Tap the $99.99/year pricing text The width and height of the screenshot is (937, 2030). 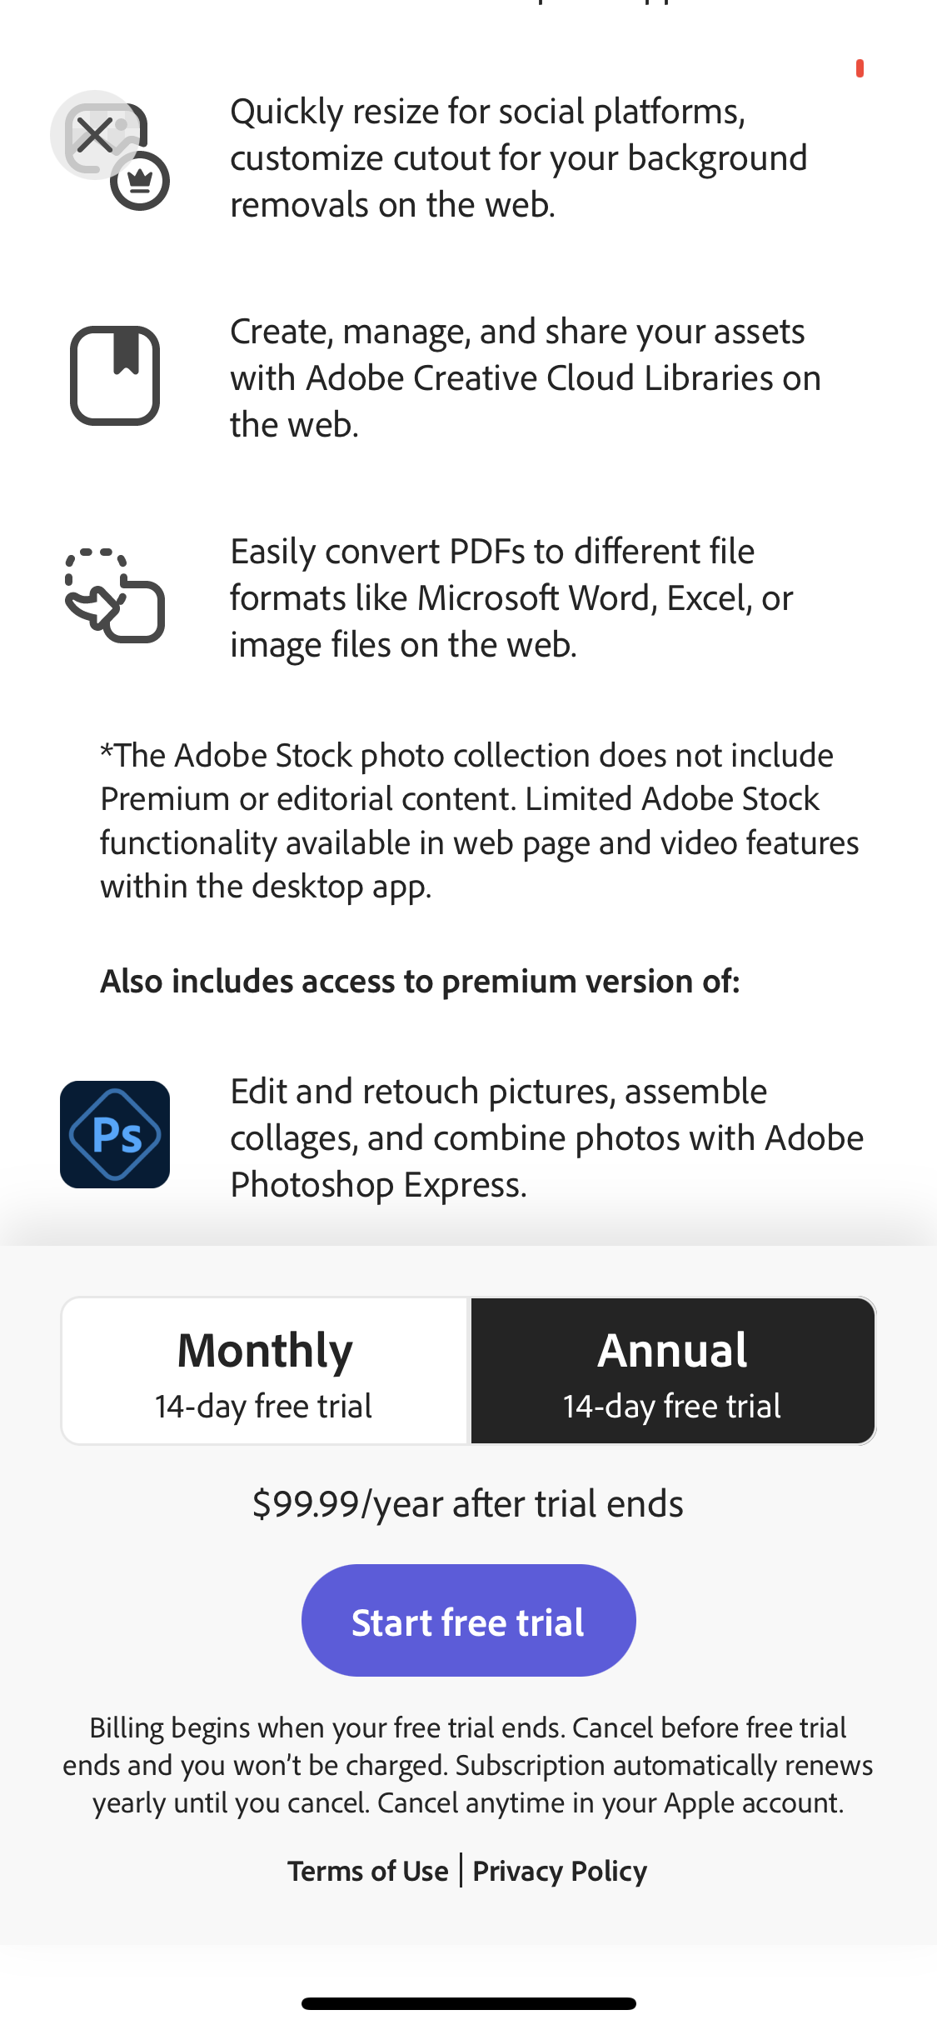pyautogui.click(x=468, y=1503)
